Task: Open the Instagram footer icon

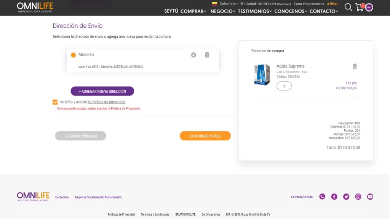Action: (x=358, y=197)
